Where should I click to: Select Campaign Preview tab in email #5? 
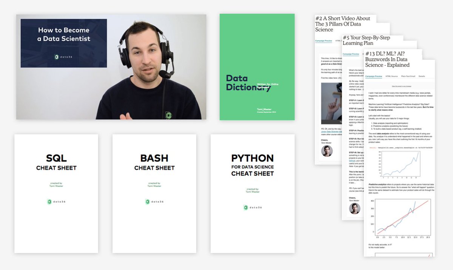pos(351,54)
